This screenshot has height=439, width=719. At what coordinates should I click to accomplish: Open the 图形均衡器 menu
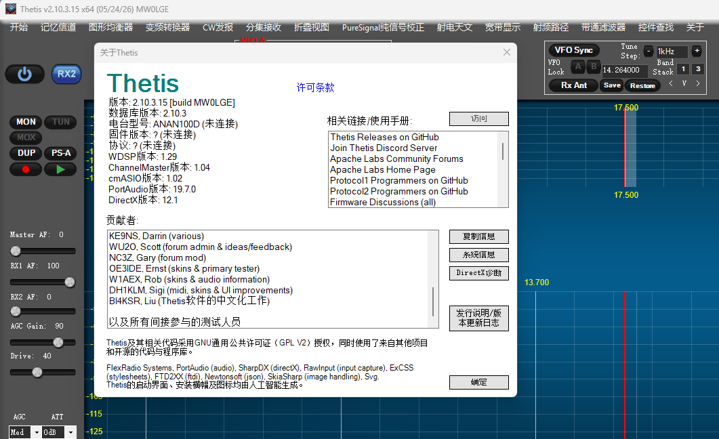(110, 28)
